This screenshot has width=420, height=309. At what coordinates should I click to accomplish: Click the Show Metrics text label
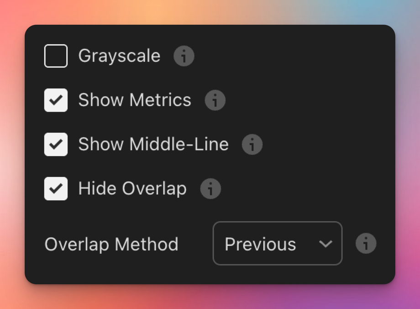coord(135,100)
